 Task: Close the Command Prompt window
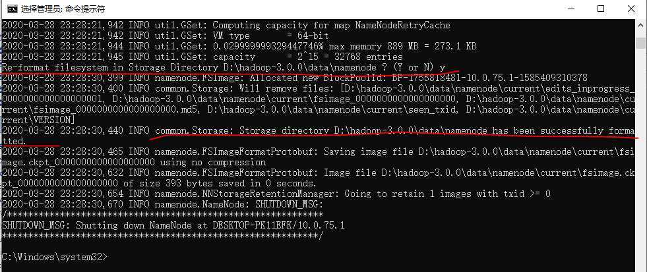(x=631, y=9)
